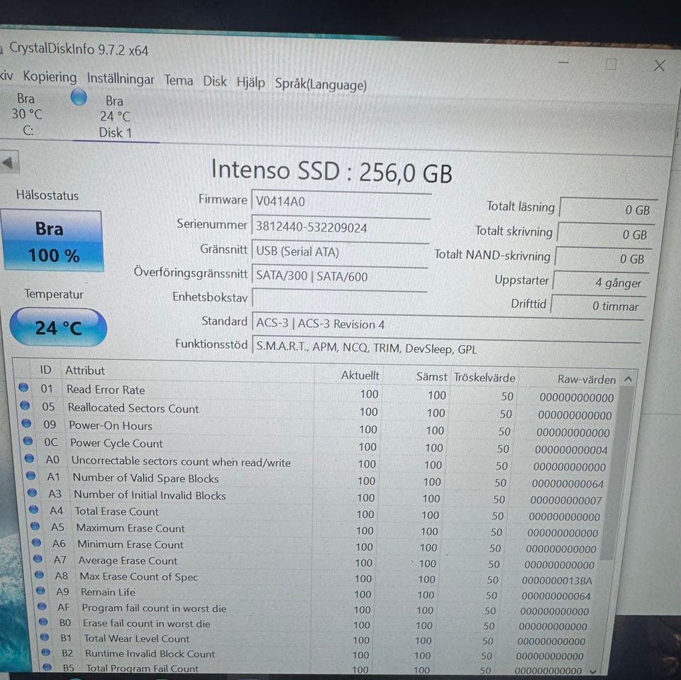Select the Power Cycle Count attribute name

pos(116,443)
